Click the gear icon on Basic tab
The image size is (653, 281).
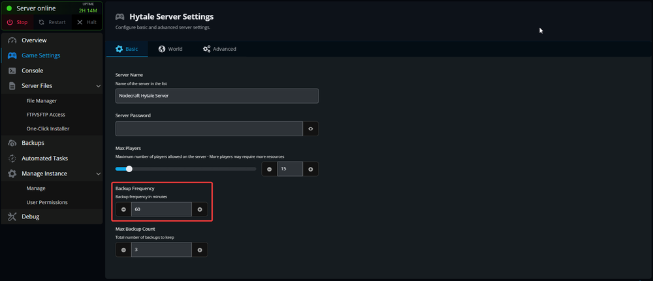tap(119, 49)
